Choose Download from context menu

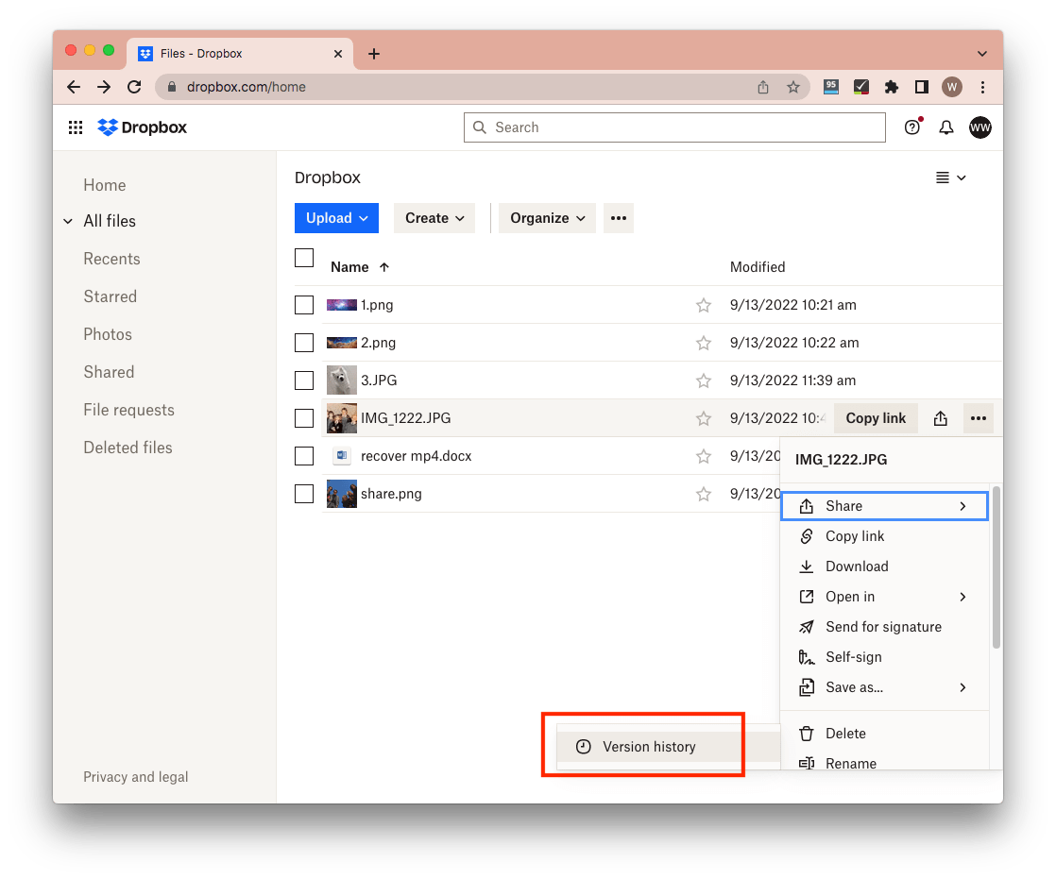click(x=884, y=566)
